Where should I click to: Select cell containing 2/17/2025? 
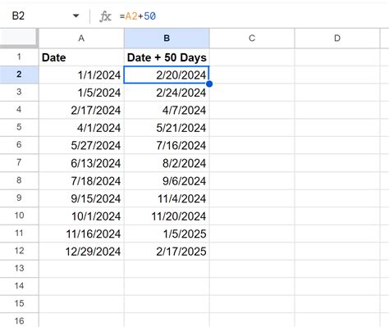pyautogui.click(x=167, y=252)
